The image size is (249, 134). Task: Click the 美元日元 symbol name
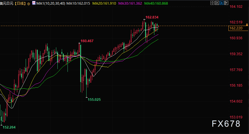(x=7, y=3)
